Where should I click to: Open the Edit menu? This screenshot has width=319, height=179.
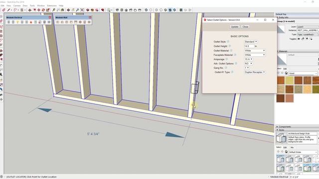tap(2, 5)
